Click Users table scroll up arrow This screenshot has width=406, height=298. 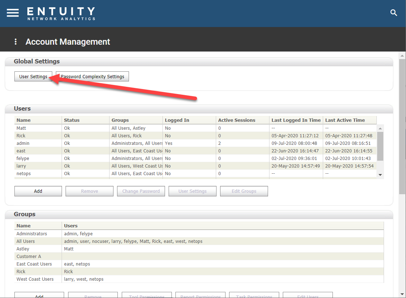[x=380, y=128]
